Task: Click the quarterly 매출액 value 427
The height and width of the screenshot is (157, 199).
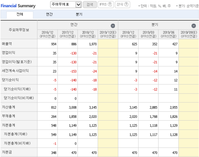Action: pos(175,44)
